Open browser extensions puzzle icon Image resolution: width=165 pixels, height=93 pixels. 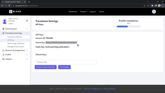click(x=152, y=6)
